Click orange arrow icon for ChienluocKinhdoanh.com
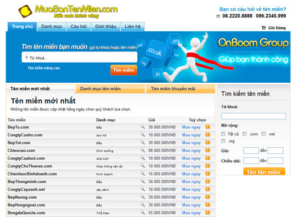 click(208, 174)
